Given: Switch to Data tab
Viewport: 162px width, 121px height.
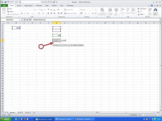Looking at the screenshot, I should (x=47, y=5).
